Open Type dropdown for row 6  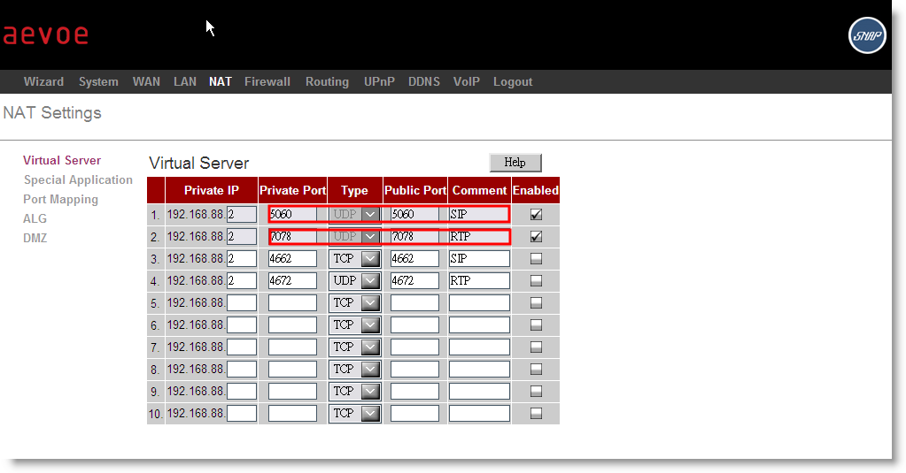pyautogui.click(x=355, y=325)
